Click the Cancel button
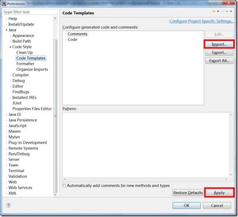This screenshot has width=238, height=217. click(x=217, y=205)
